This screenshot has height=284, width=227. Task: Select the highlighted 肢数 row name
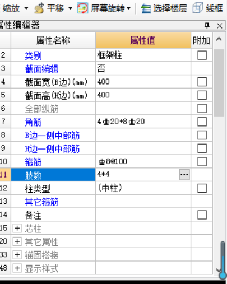53,175
